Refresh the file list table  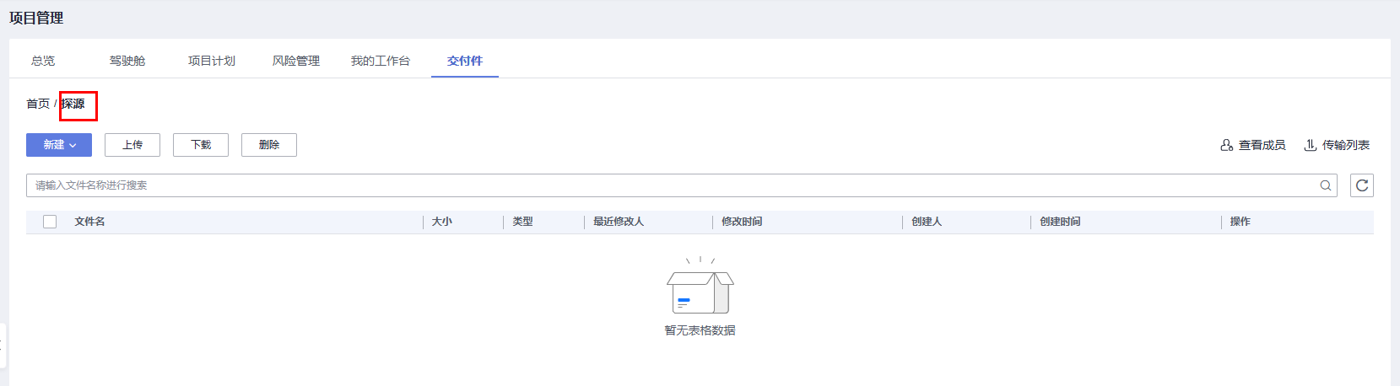[x=1362, y=185]
